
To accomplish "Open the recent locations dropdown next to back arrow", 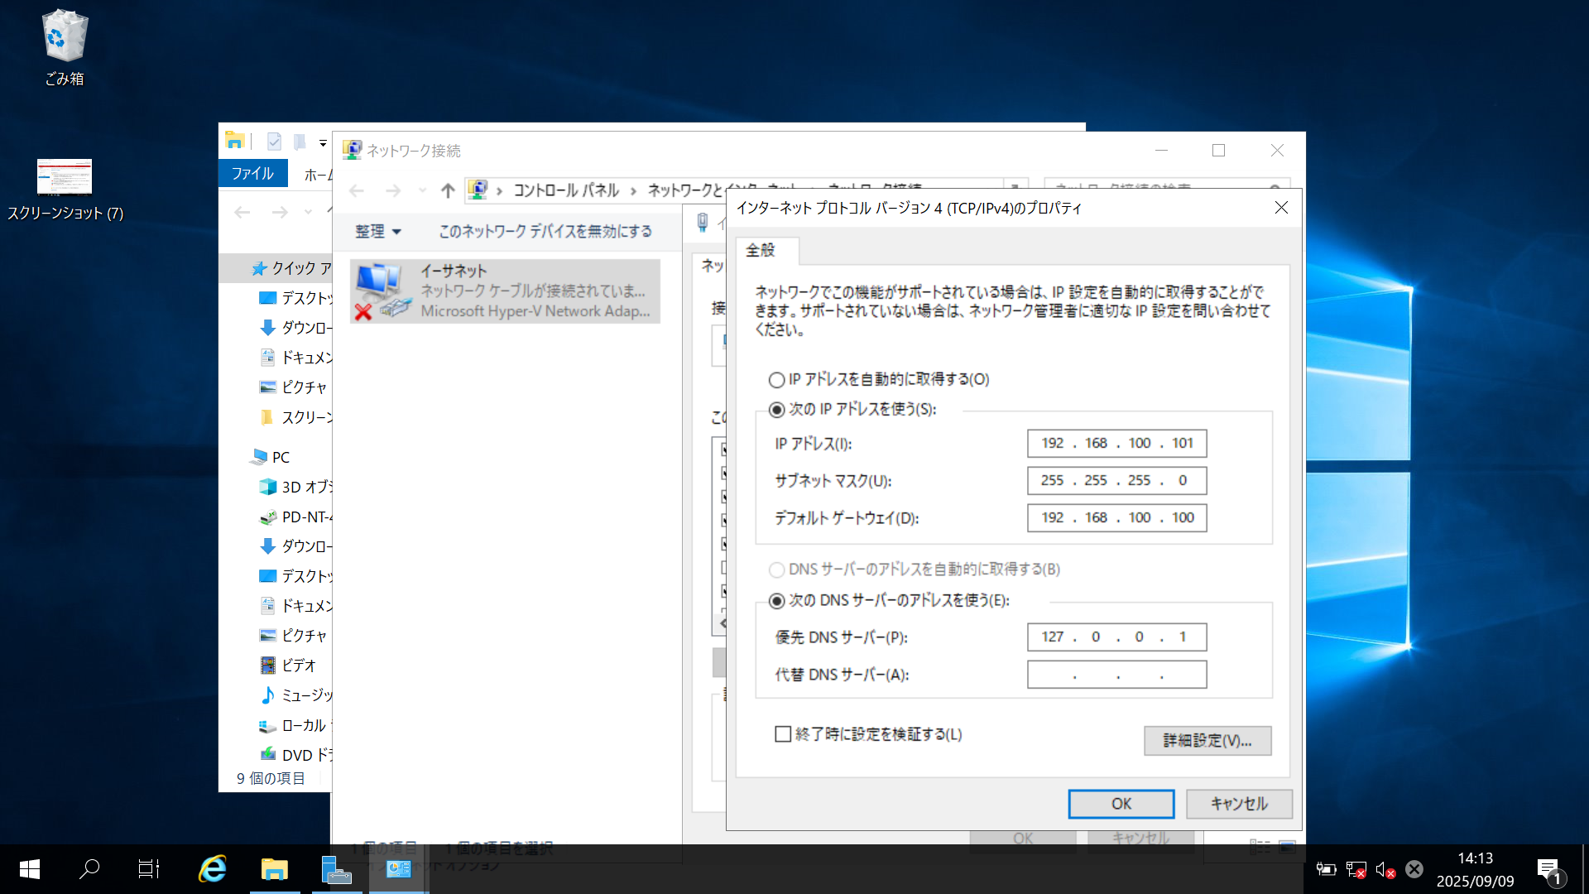I will 422,190.
